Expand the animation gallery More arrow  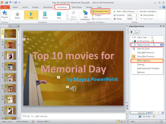pyautogui.click(x=67, y=19)
